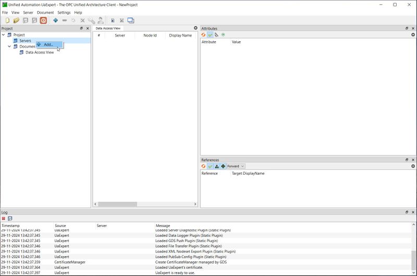
Task: Click the Add Server plus icon in toolbar
Action: click(55, 20)
